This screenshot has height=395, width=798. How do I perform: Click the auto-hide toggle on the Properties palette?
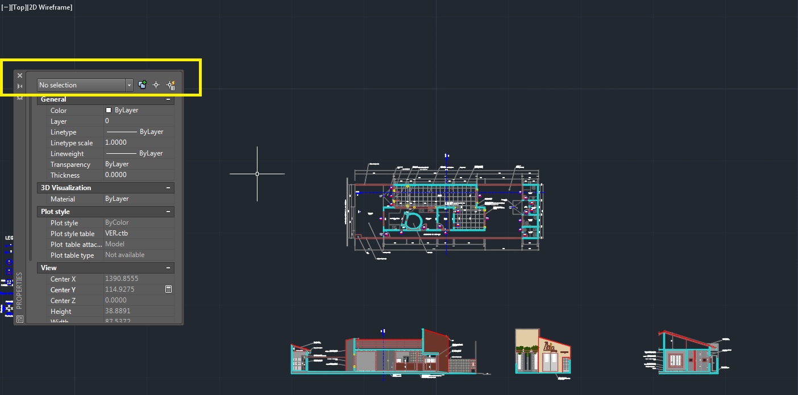pyautogui.click(x=20, y=86)
